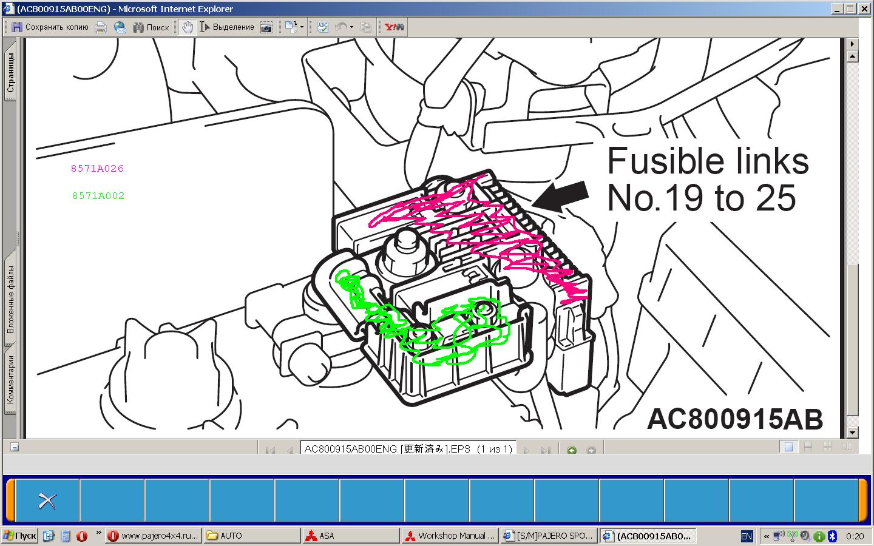Open the Pages (Страницы) side tab

[x=10, y=73]
